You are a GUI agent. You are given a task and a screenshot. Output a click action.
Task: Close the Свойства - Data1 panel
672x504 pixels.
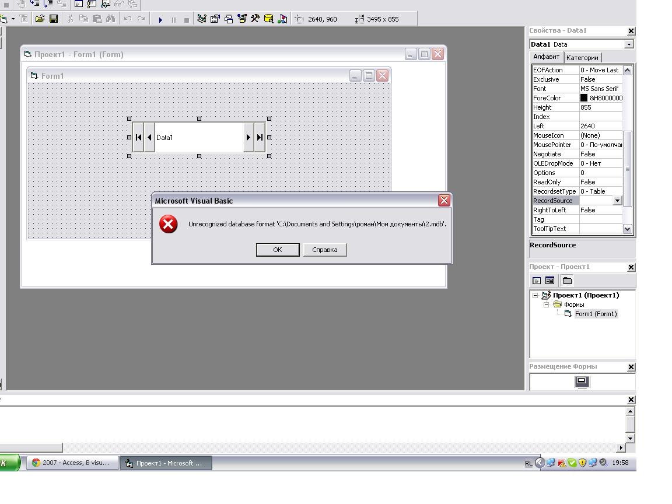(631, 31)
